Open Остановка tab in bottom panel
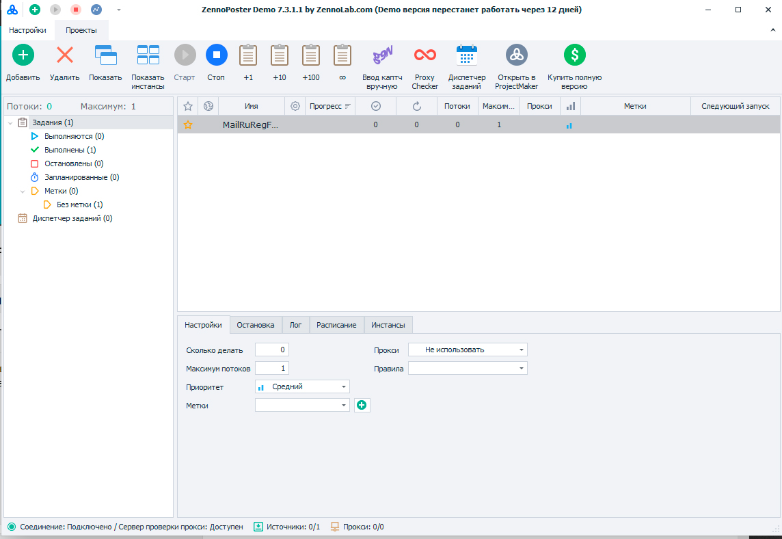This screenshot has width=782, height=539. [256, 325]
